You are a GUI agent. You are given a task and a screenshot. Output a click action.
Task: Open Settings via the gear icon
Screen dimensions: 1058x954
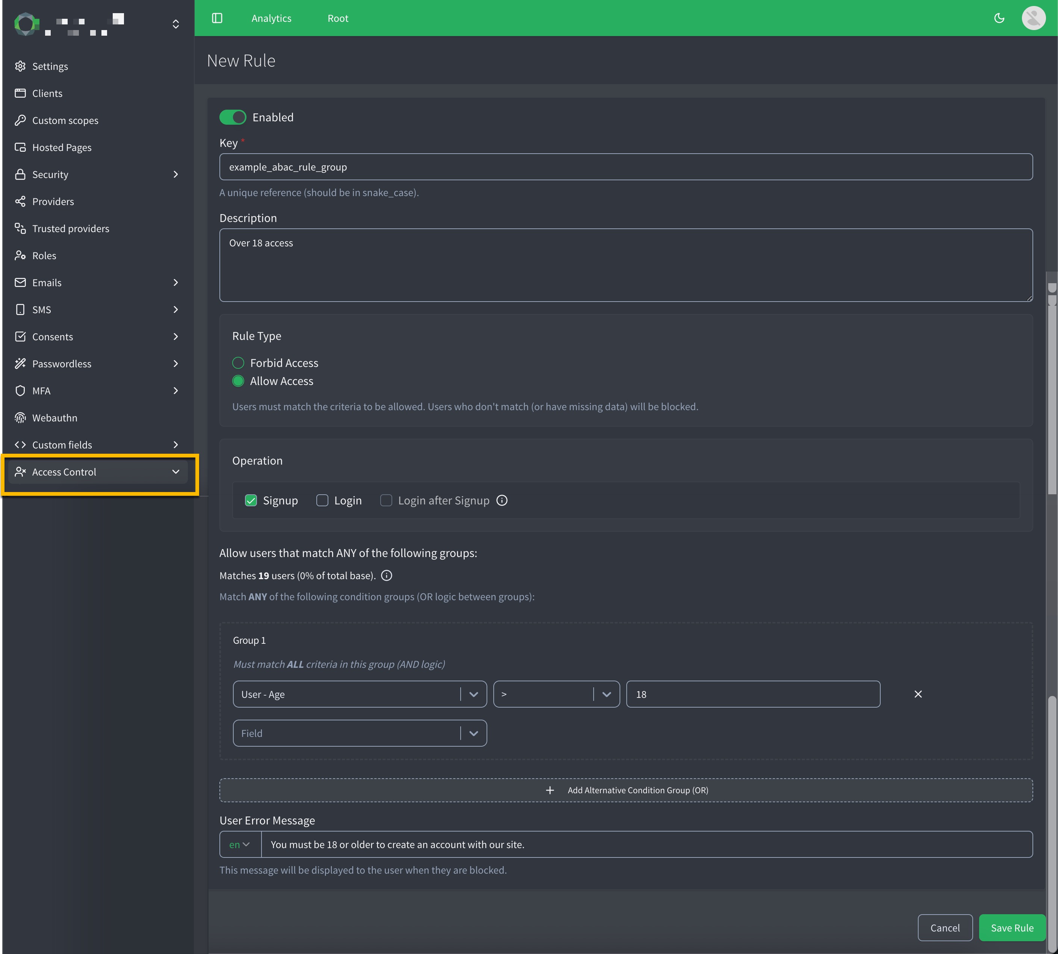click(x=20, y=66)
